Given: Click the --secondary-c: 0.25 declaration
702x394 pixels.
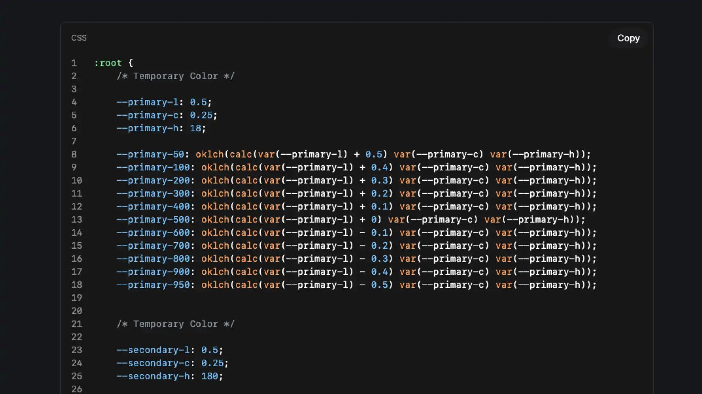Looking at the screenshot, I should (x=173, y=363).
